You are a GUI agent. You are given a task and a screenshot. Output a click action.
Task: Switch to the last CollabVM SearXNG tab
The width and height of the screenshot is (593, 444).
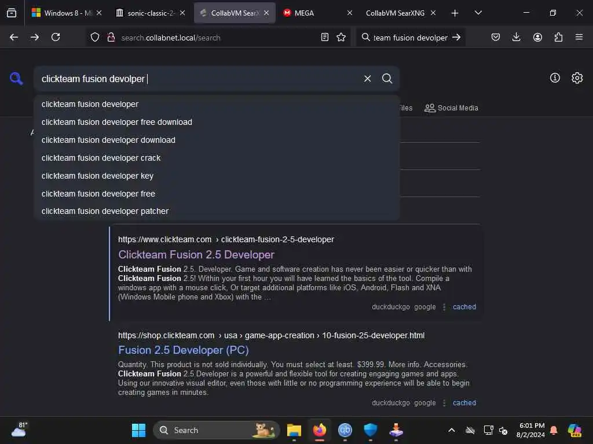401,13
